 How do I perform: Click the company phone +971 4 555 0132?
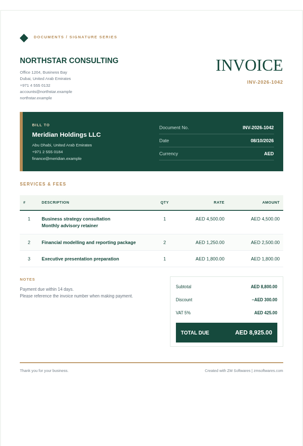click(x=35, y=85)
